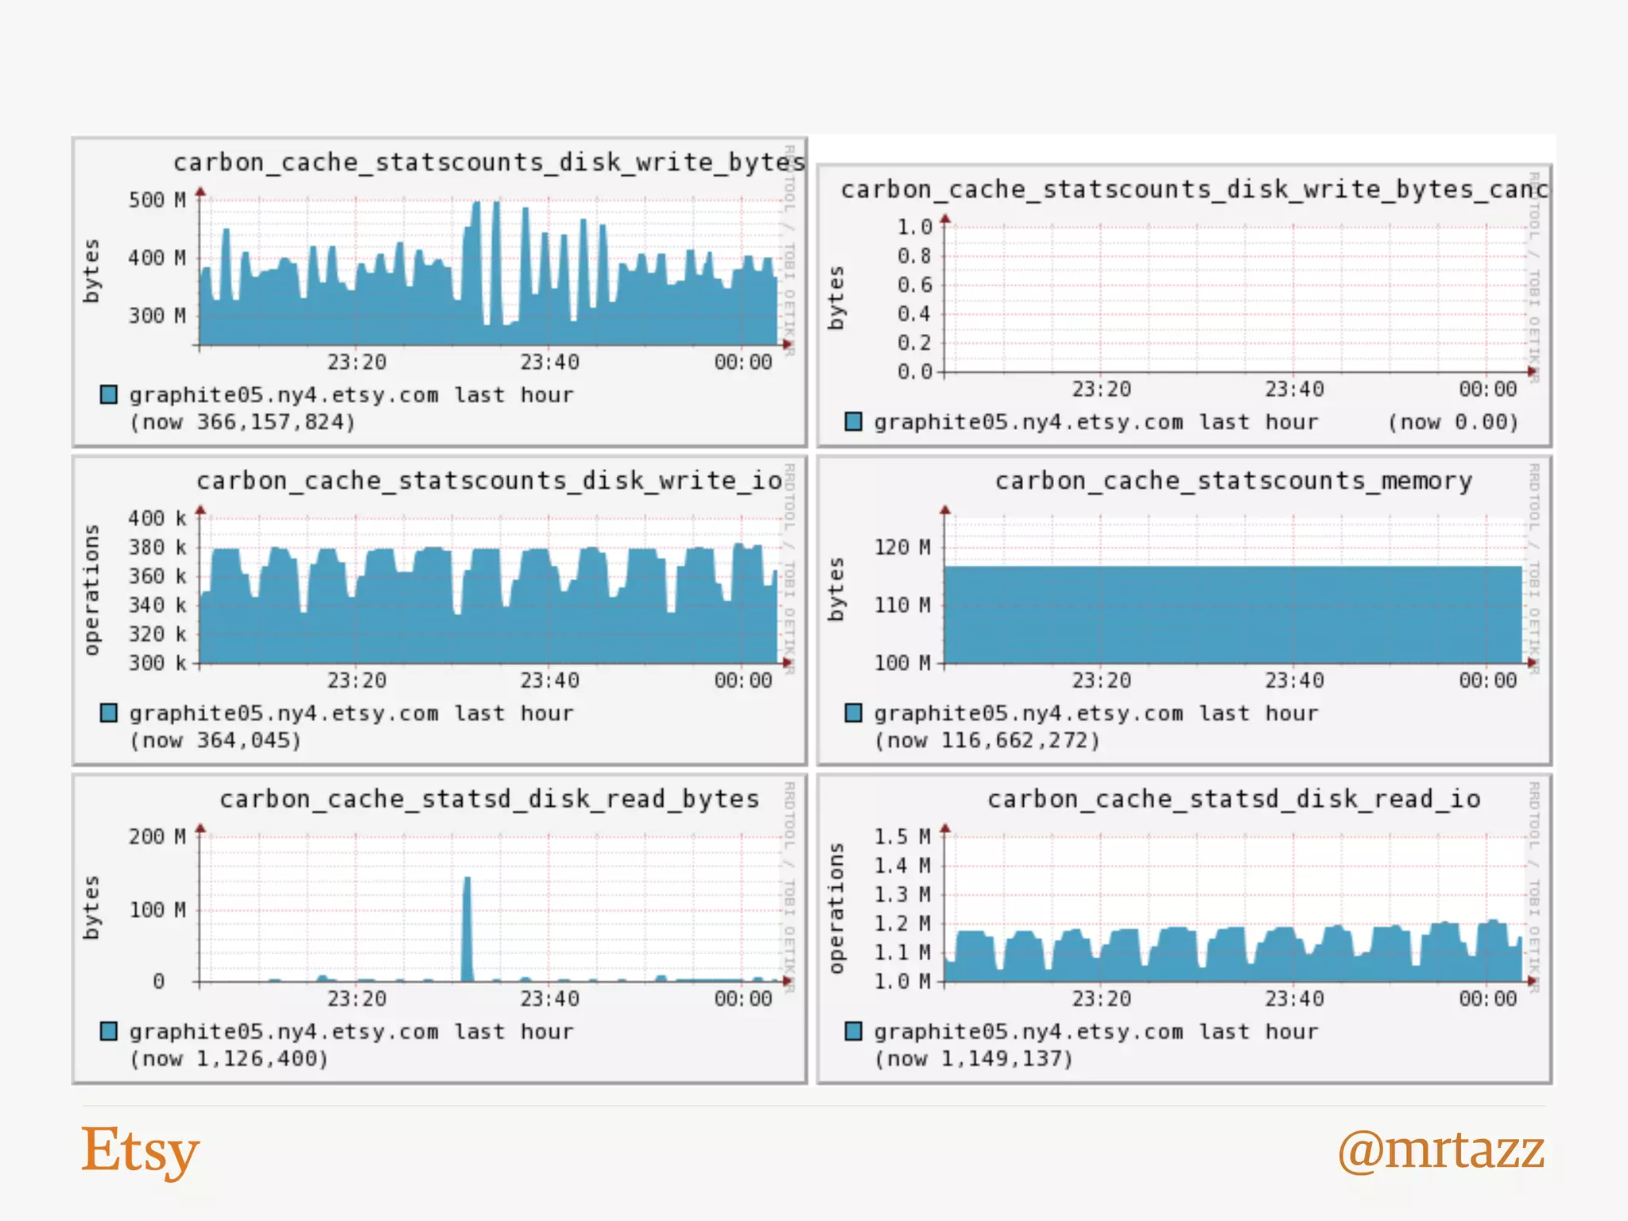Click the carbon_cache_statscounts_memory graph title
1628x1221 pixels.
[1234, 481]
